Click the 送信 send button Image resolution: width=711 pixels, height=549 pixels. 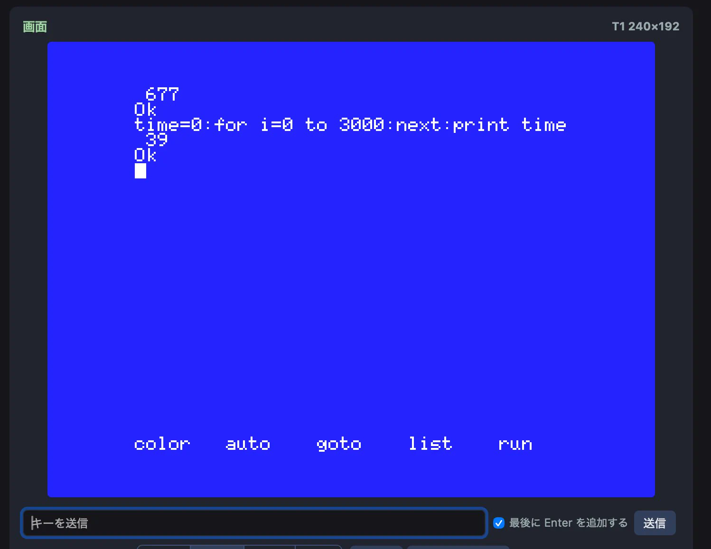(655, 523)
